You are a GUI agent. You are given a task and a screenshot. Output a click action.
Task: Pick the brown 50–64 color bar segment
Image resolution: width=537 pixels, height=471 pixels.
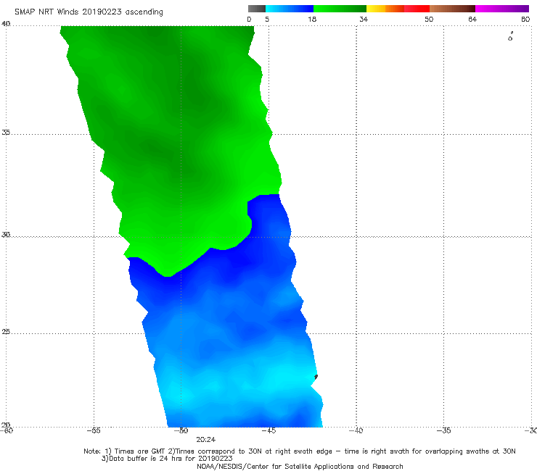452,9
